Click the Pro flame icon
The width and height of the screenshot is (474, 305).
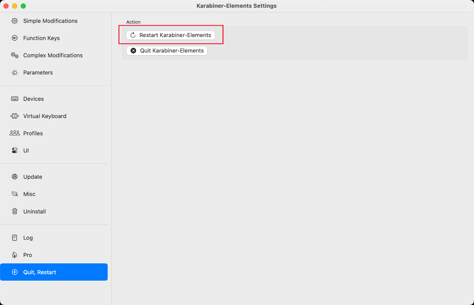point(15,255)
